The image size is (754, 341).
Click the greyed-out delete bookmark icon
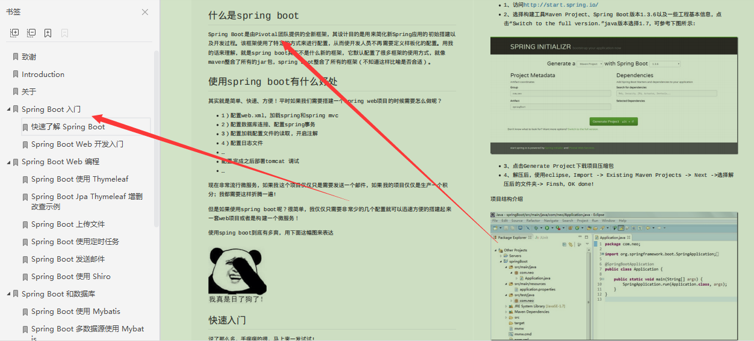(x=64, y=33)
